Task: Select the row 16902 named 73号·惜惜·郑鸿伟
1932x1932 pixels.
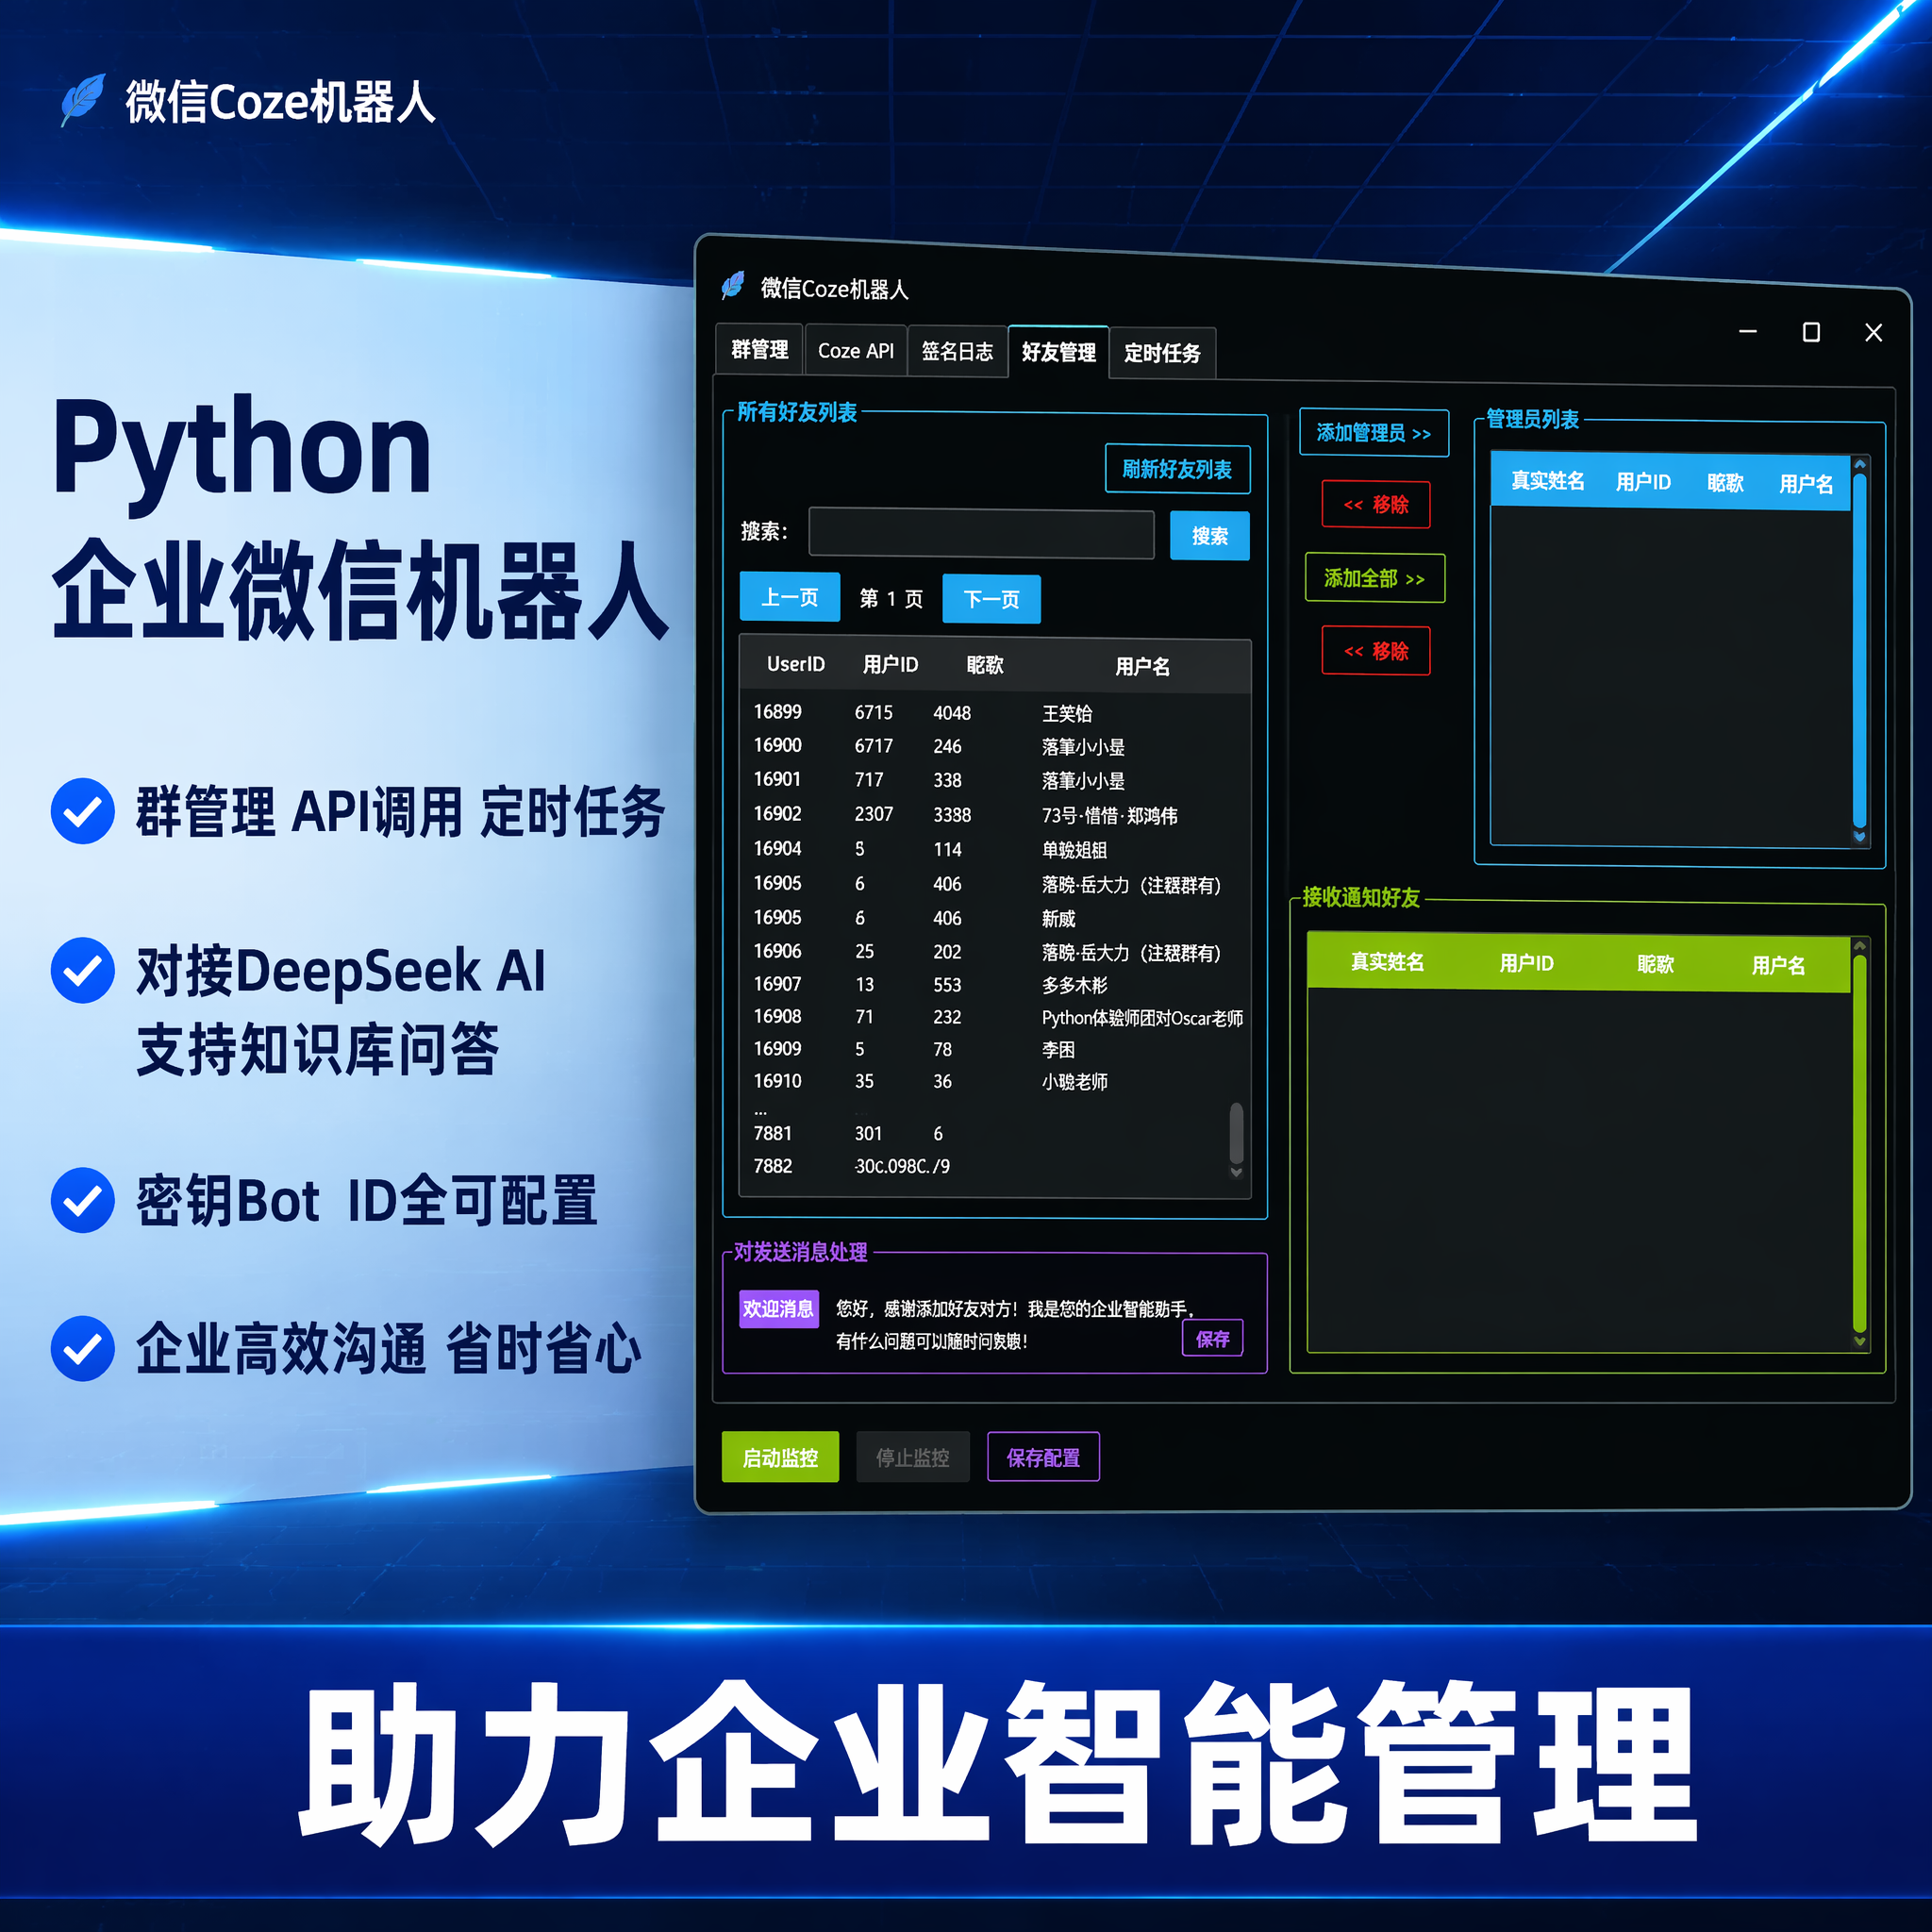Action: tap(995, 814)
